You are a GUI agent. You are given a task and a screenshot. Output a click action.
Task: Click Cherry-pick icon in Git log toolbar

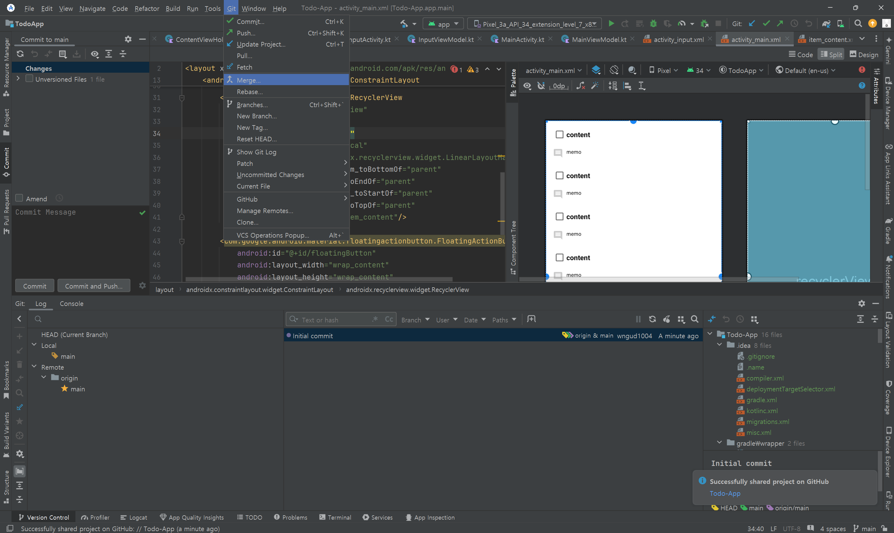(x=666, y=319)
